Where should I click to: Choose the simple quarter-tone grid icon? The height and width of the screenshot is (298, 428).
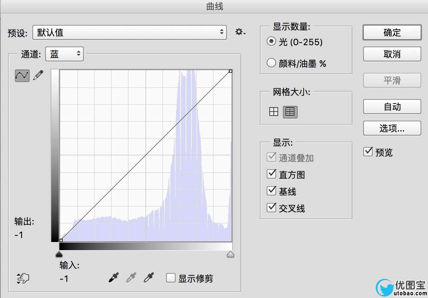coord(274,112)
